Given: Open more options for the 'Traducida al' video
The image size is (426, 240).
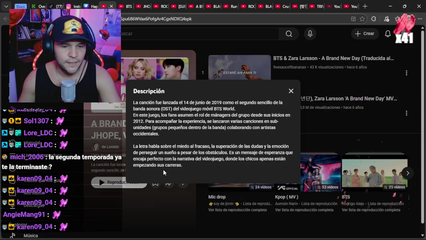Looking at the screenshot, I should (x=406, y=73).
